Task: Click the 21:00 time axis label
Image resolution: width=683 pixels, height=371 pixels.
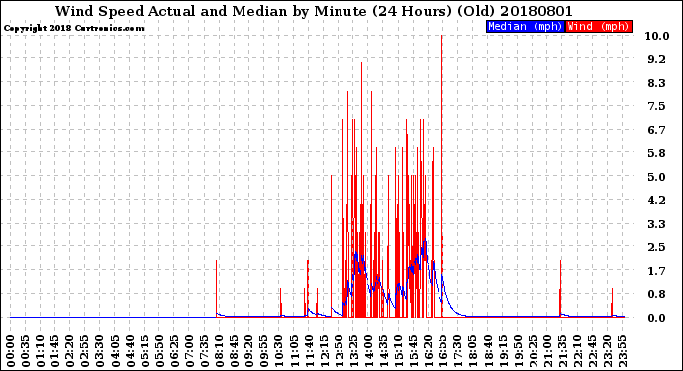Action: 547,351
